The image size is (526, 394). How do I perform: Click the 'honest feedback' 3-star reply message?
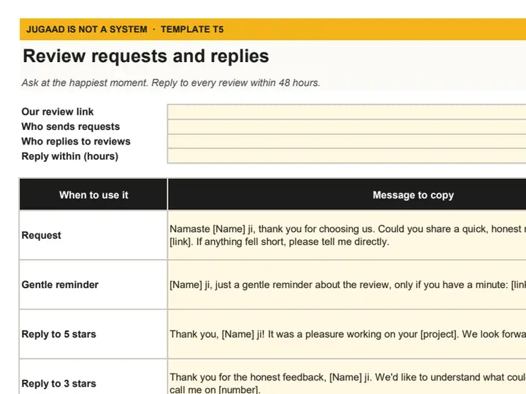coord(347,376)
